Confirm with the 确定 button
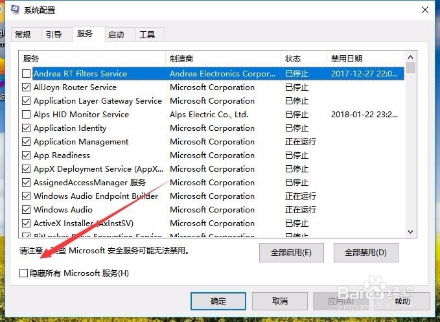 [218, 301]
